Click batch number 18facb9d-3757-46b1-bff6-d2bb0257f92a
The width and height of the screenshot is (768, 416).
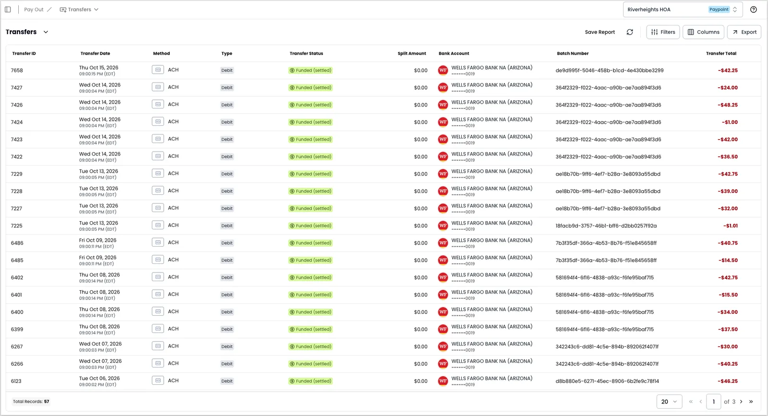click(606, 226)
